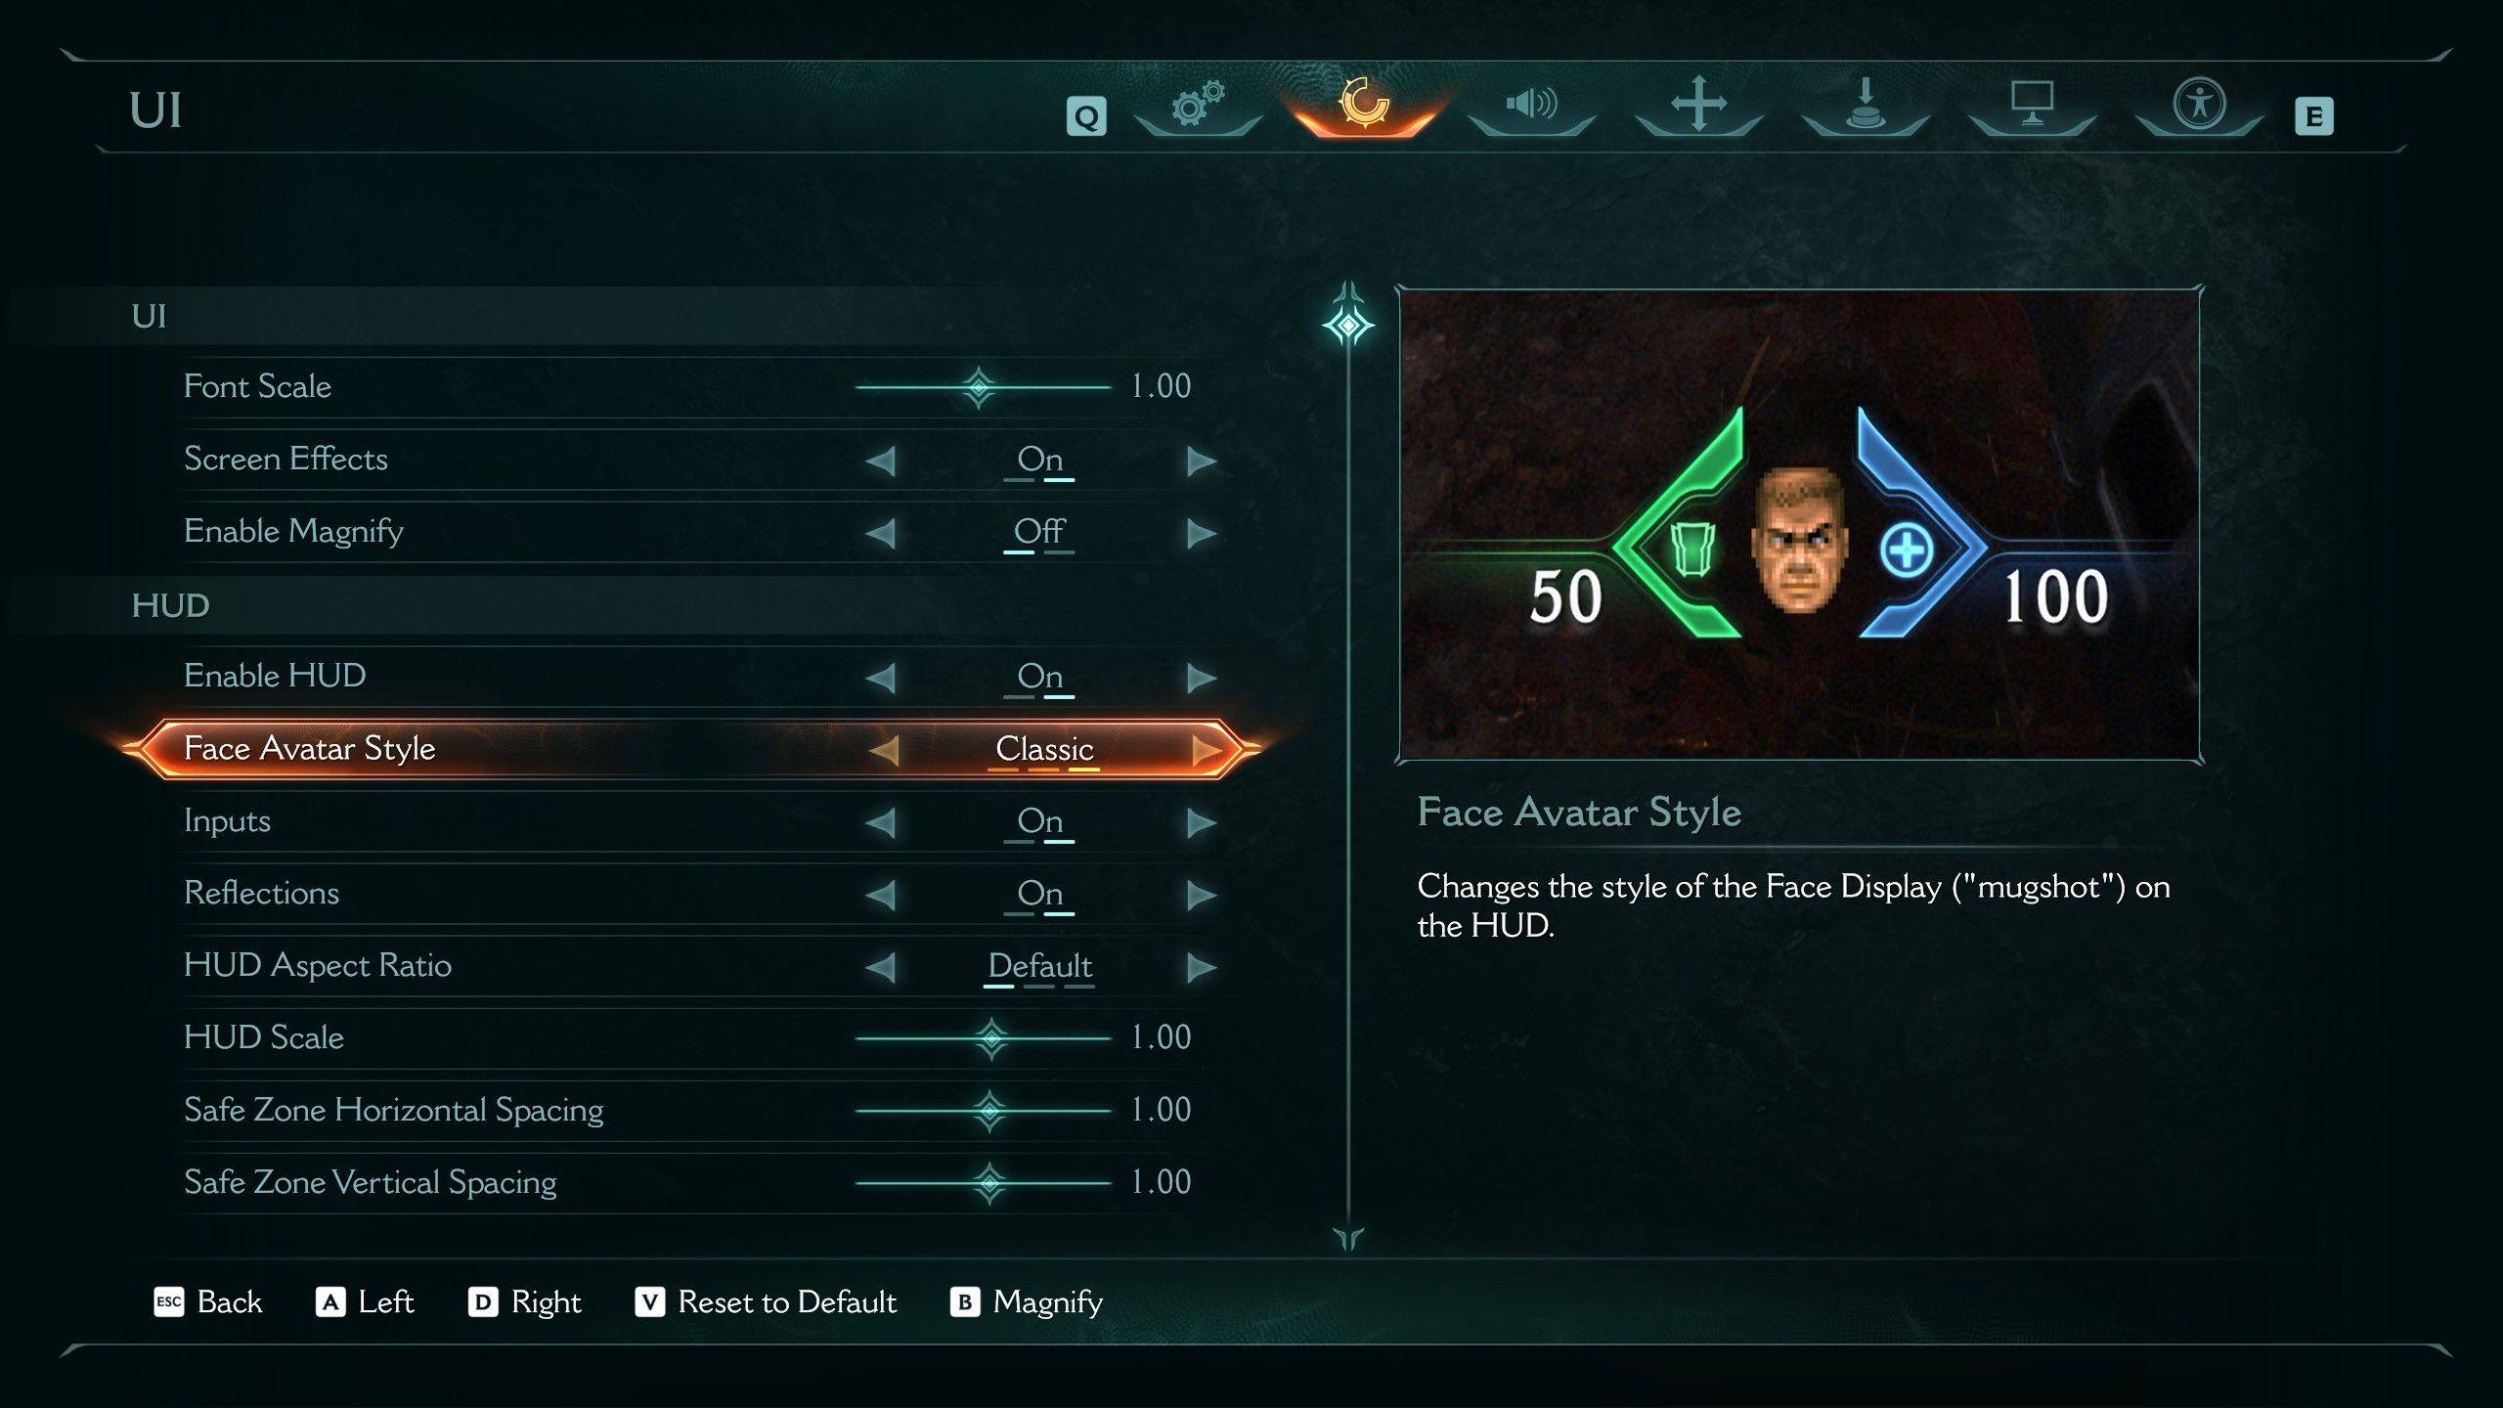Select the highlighted UI tab
The image size is (2503, 1408).
1364,105
